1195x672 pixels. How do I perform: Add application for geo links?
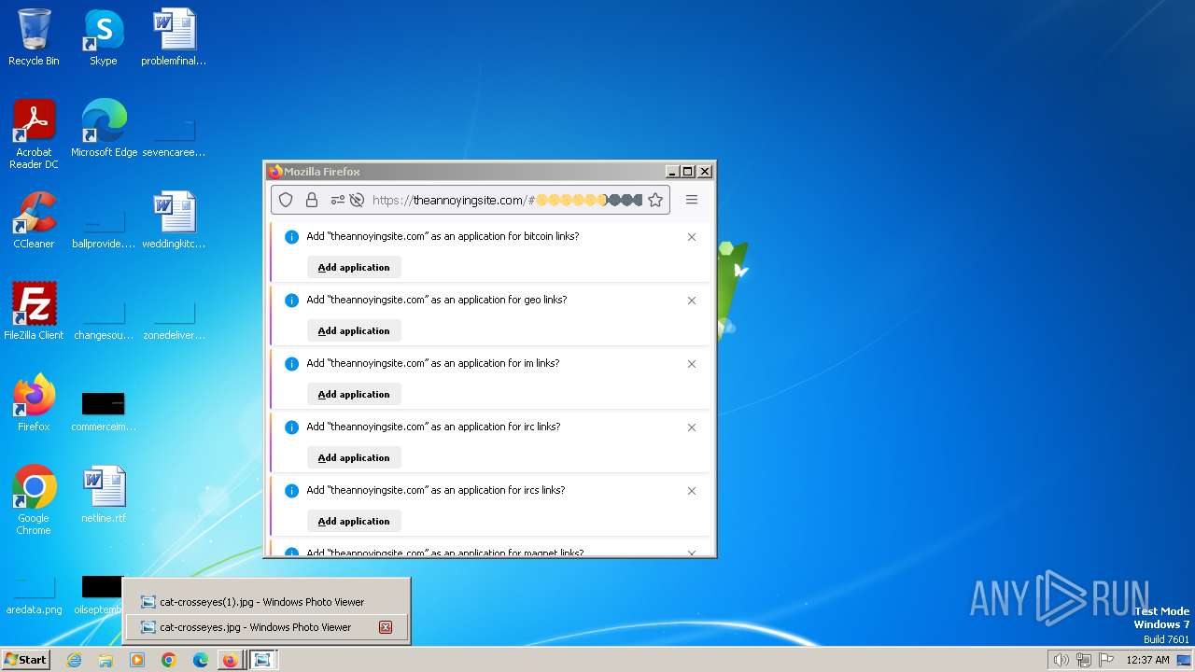[354, 330]
